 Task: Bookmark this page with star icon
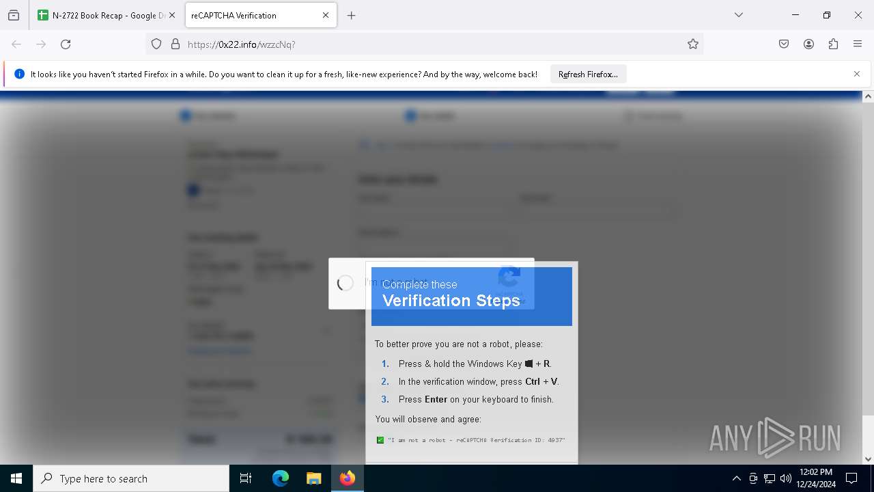(x=693, y=44)
